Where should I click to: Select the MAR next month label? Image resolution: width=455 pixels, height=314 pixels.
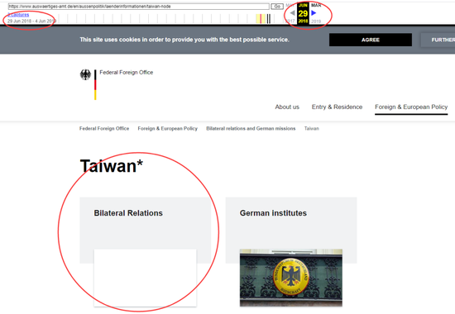click(x=316, y=5)
